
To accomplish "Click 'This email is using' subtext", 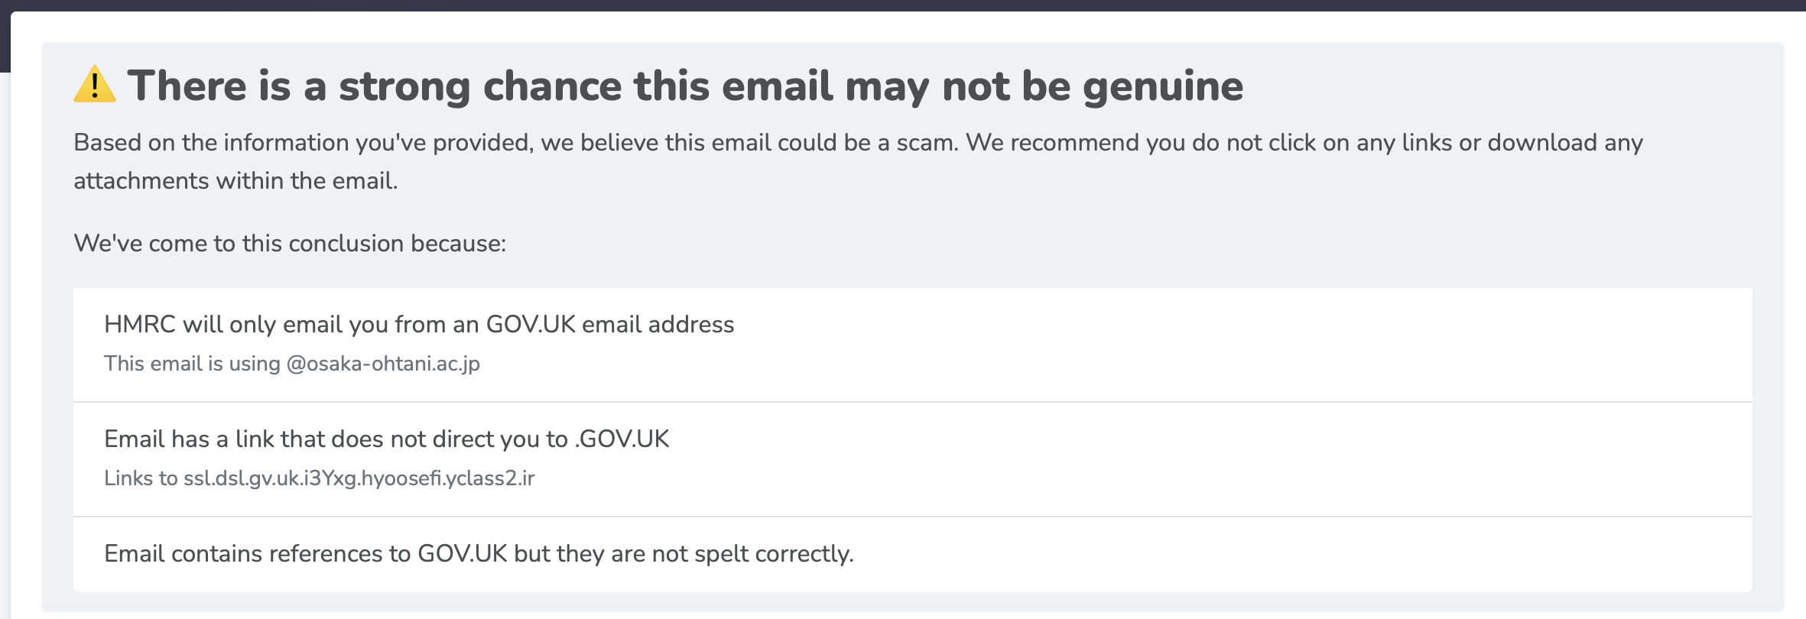I will (192, 364).
